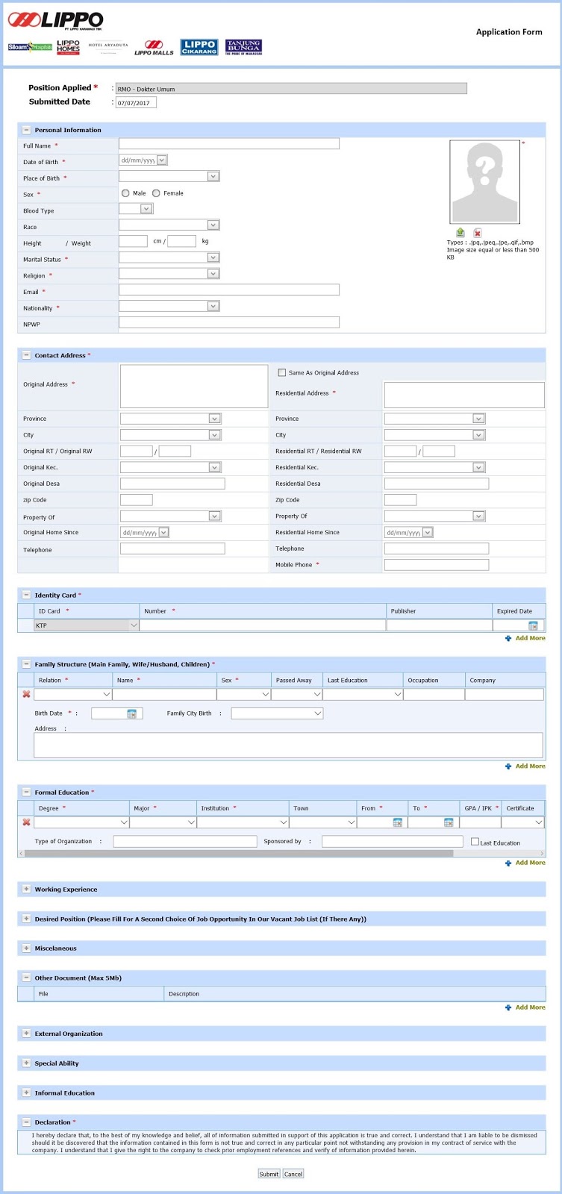Collapse the Formal Education section
562x1194 pixels.
pyautogui.click(x=26, y=793)
